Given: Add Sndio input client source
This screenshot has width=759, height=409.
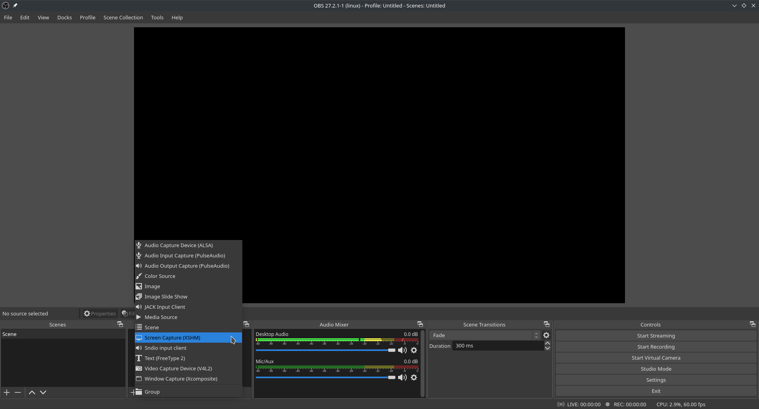Looking at the screenshot, I should click(188, 348).
